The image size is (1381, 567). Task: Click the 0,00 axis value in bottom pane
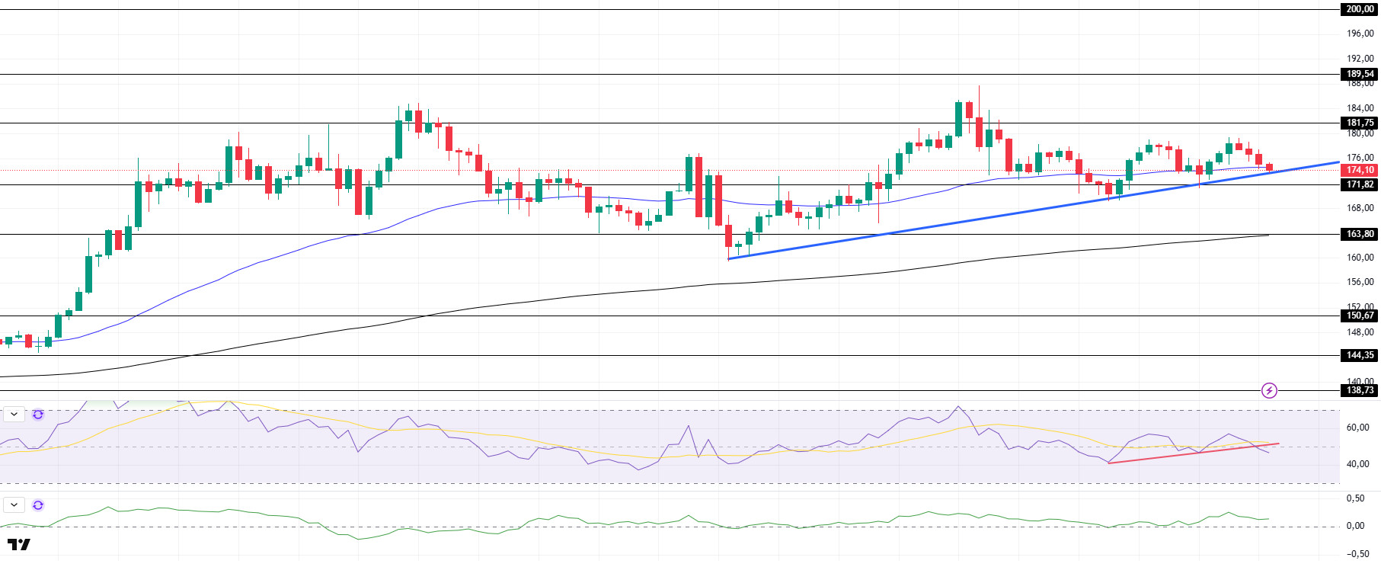point(1356,526)
